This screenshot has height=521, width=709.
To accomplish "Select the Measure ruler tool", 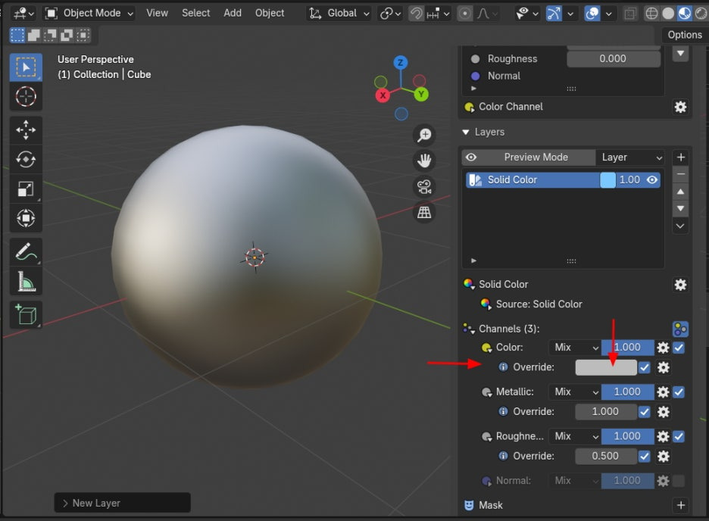I will [x=26, y=282].
